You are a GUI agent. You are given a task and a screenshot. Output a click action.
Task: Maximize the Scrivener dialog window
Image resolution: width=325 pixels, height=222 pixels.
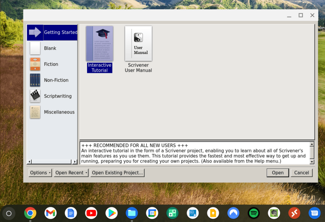point(301,15)
